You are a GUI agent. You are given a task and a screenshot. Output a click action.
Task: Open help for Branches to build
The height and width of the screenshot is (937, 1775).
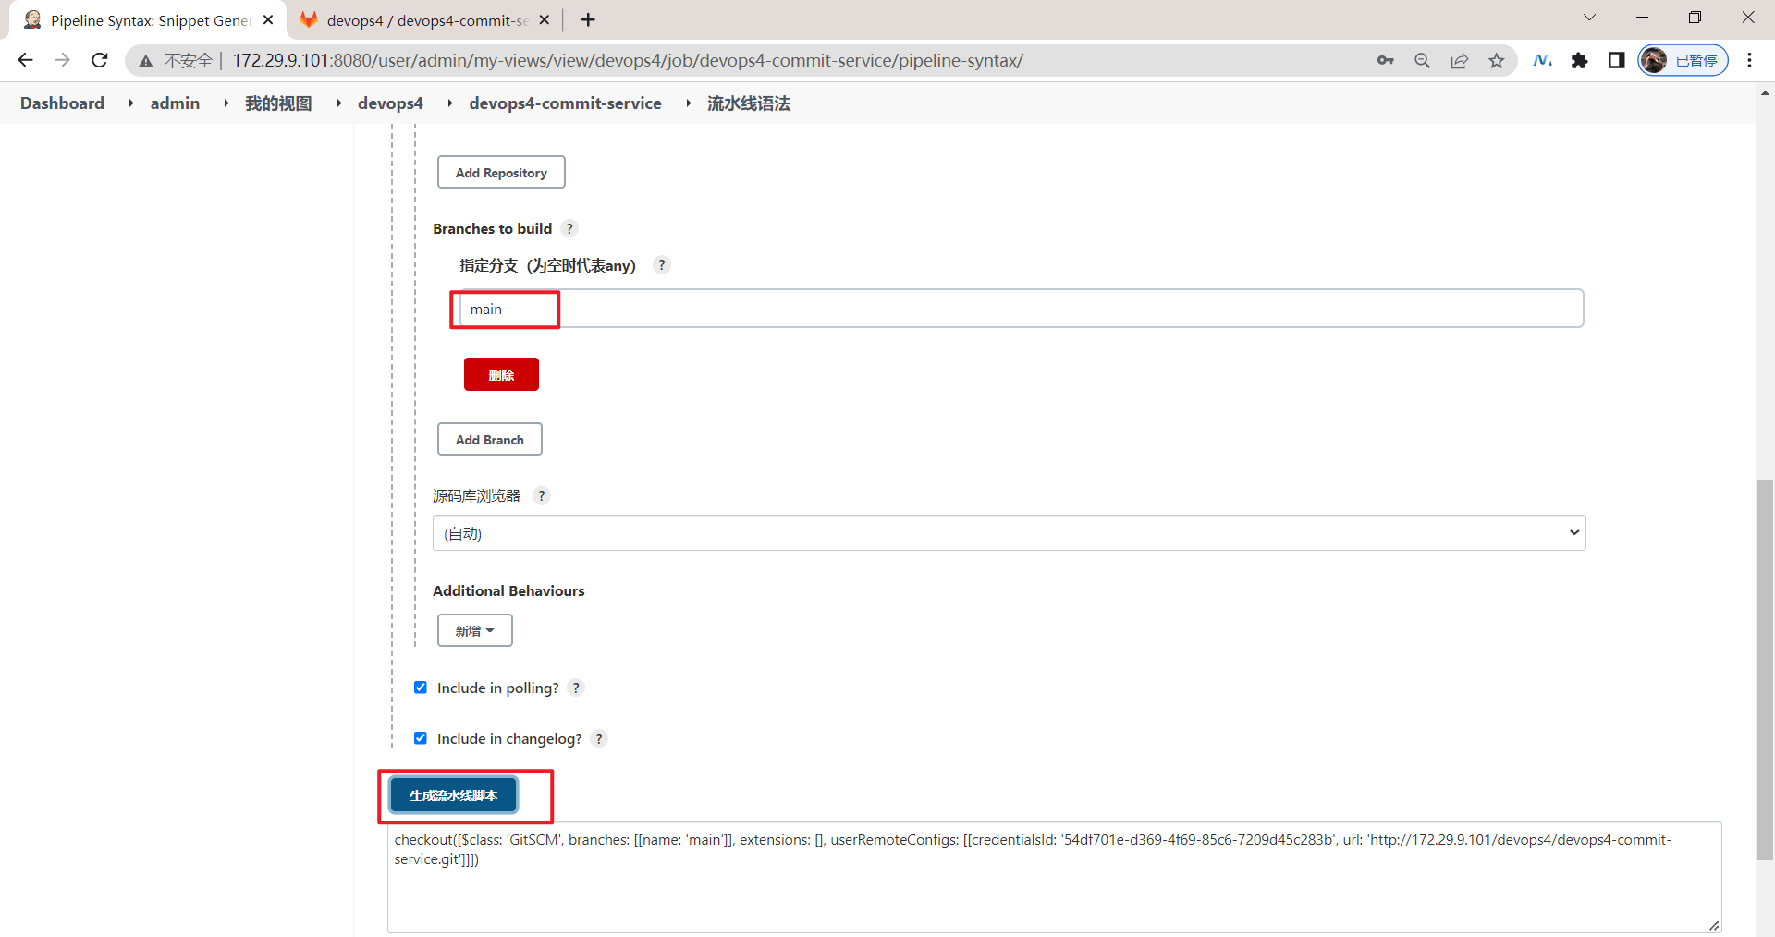tap(569, 228)
